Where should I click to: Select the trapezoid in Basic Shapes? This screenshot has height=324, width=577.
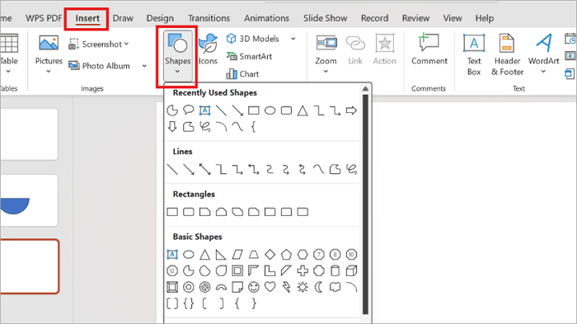coord(254,255)
